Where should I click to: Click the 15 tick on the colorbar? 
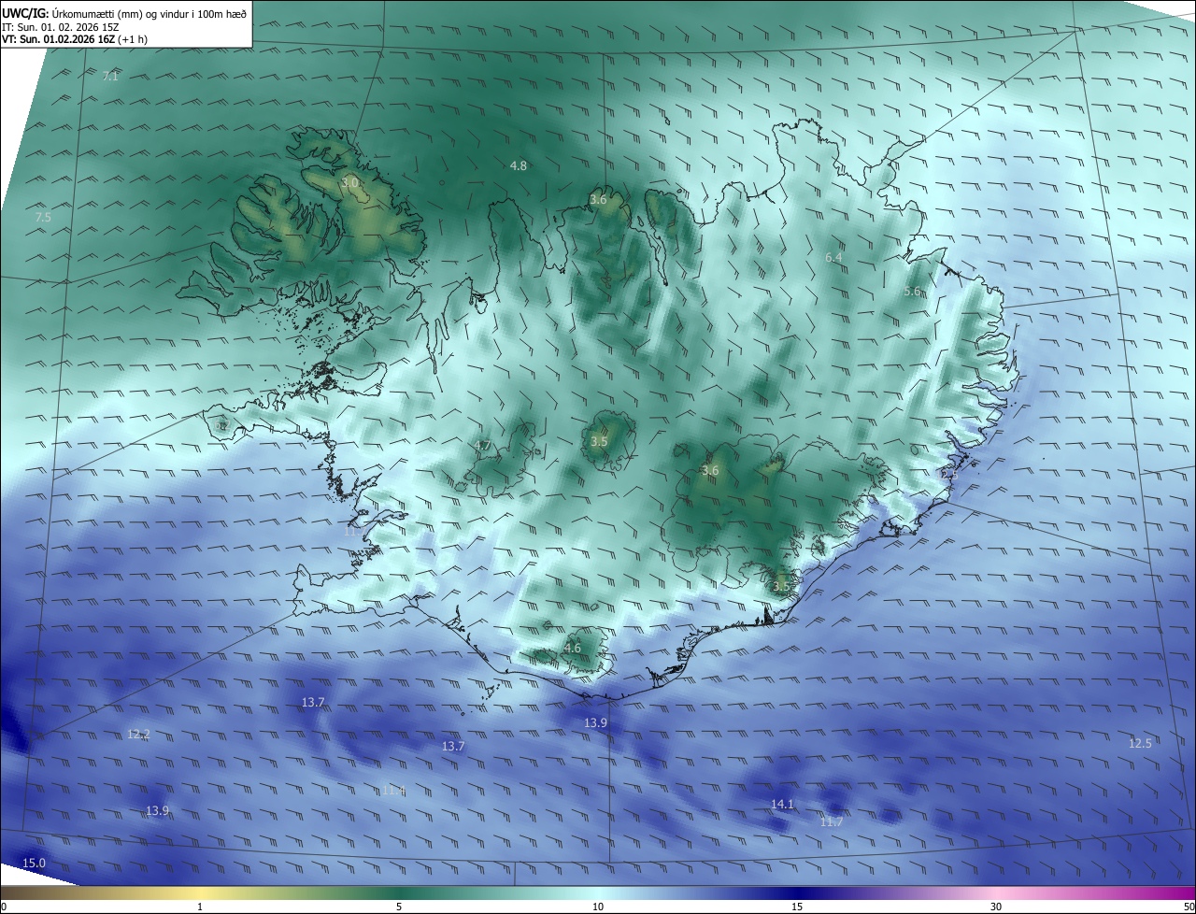click(x=797, y=907)
